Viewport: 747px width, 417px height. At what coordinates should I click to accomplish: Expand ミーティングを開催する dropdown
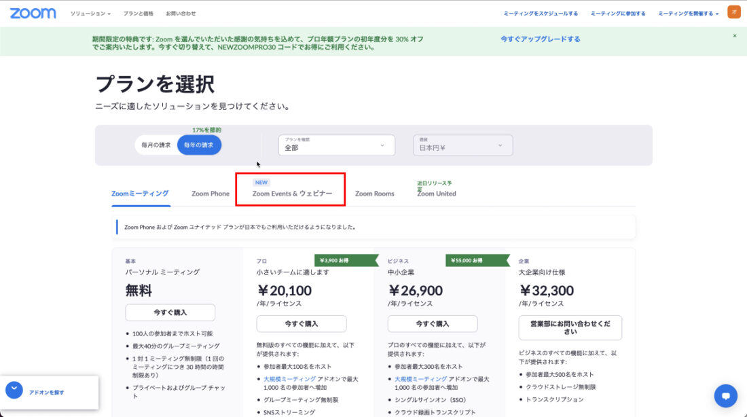(x=689, y=14)
